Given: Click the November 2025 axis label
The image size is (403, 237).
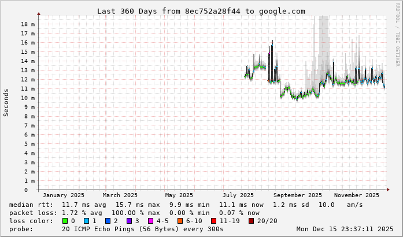Looking at the screenshot, I should [x=357, y=195].
